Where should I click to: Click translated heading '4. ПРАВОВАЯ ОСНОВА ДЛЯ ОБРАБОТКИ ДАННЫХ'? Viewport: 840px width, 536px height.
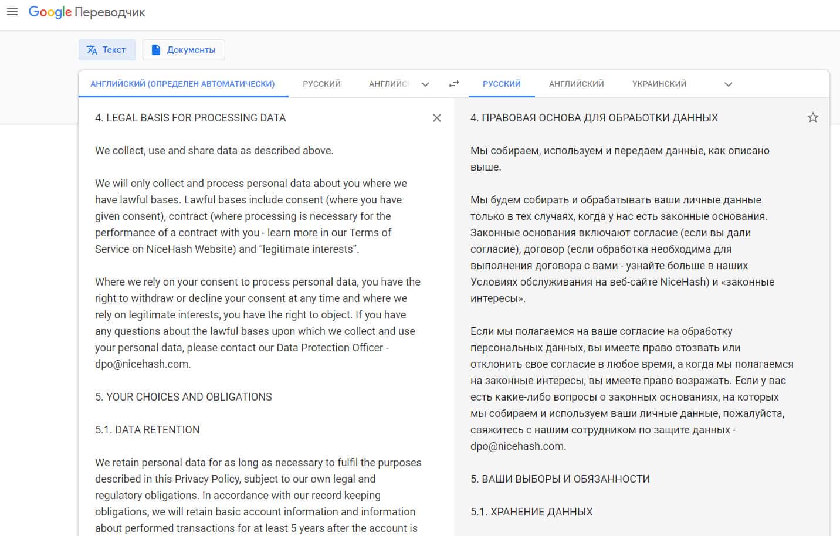(x=594, y=118)
